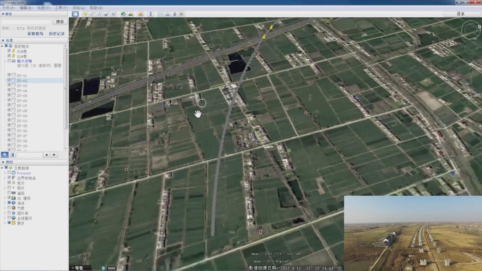
Task: Select the Add Image Overlay tool
Action: [106, 14]
